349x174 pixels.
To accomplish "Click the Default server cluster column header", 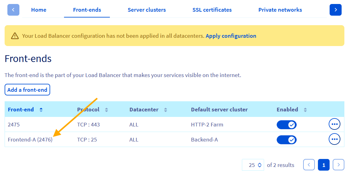I will click(219, 110).
